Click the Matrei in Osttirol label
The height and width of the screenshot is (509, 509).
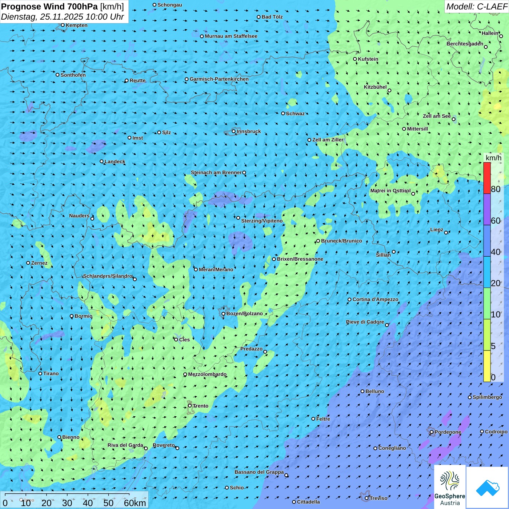click(x=390, y=191)
